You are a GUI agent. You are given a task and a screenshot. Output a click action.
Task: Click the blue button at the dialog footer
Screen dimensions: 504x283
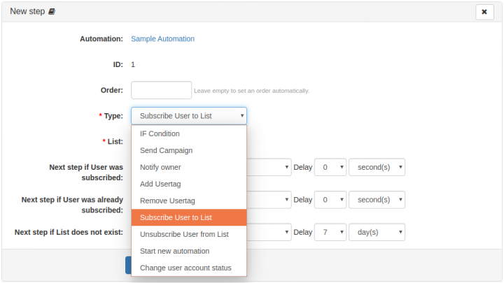[x=128, y=265]
